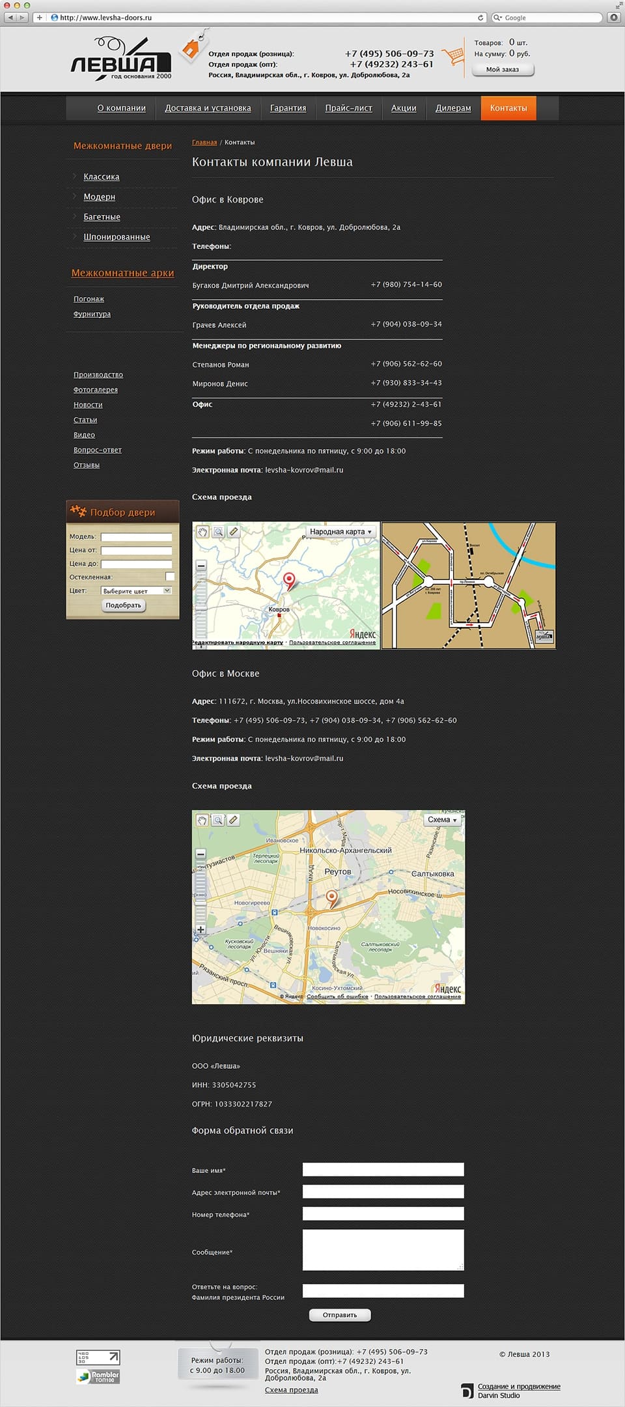This screenshot has width=625, height=1407.
Task: Click the red placemark on Moscow map
Action: pyautogui.click(x=332, y=899)
